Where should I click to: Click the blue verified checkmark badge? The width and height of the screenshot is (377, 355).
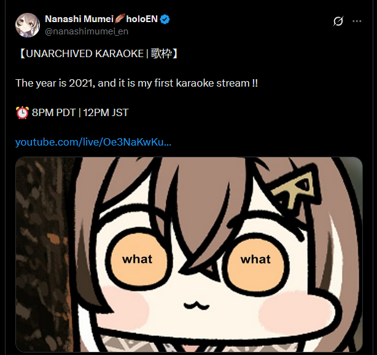tap(165, 19)
